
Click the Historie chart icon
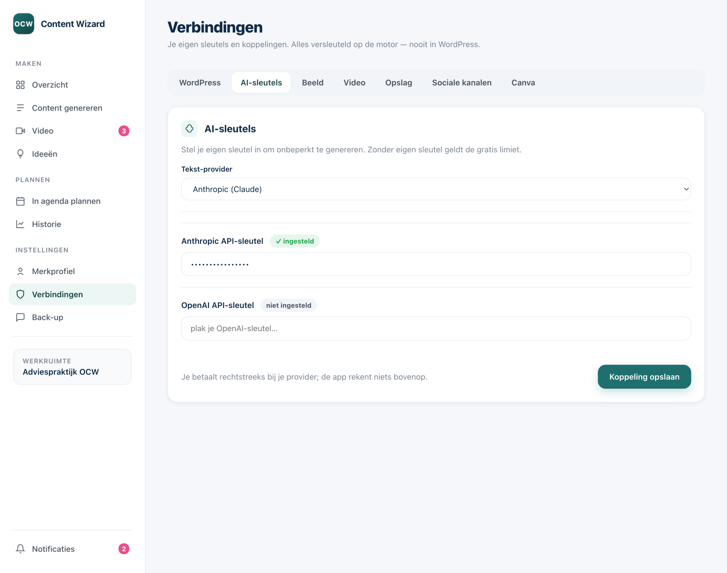(x=20, y=224)
